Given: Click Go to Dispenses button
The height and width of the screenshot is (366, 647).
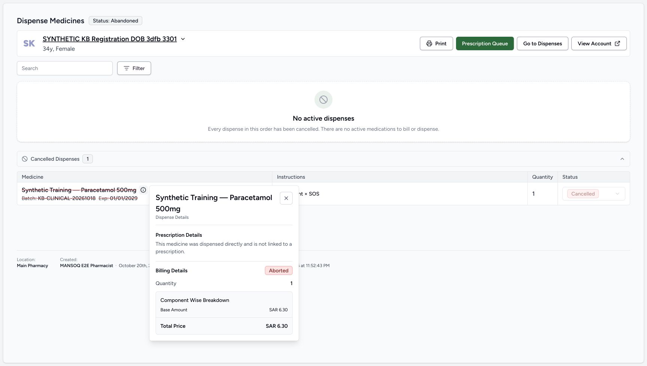Looking at the screenshot, I should pyautogui.click(x=543, y=43).
